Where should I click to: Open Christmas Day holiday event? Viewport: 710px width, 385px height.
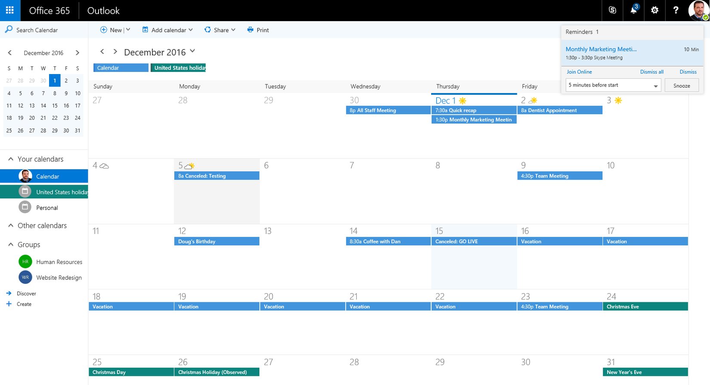(x=131, y=372)
